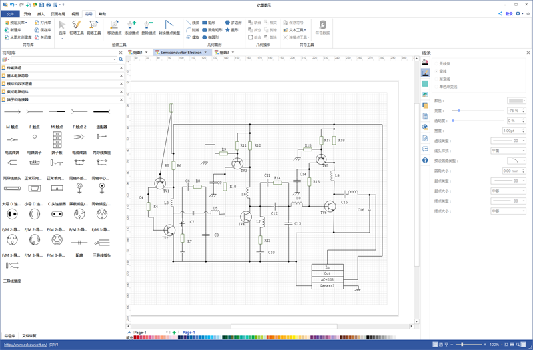Select the 铅笔工具 pencil tool

(x=77, y=27)
